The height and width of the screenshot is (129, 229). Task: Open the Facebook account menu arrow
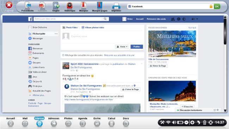click(x=197, y=19)
